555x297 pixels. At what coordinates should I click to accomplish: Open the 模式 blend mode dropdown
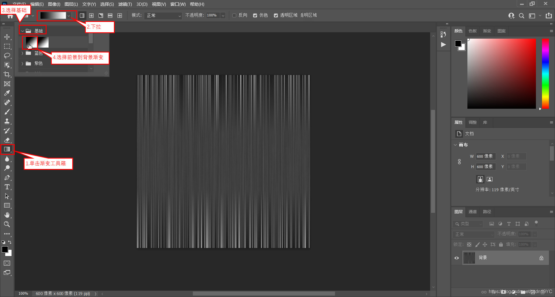click(163, 16)
